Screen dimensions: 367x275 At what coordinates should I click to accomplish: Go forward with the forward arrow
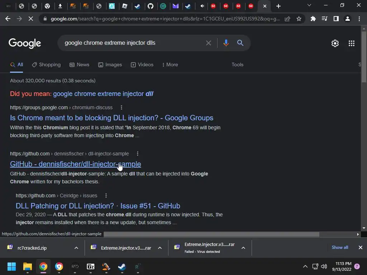coord(19,19)
